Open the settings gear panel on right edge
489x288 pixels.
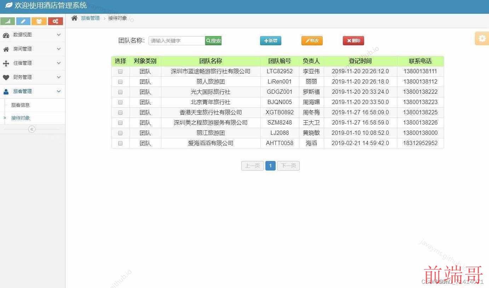click(482, 38)
